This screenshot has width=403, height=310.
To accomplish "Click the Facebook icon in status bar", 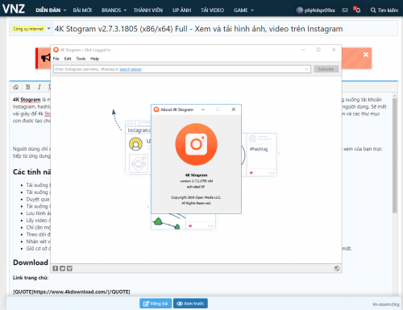I will [x=56, y=268].
